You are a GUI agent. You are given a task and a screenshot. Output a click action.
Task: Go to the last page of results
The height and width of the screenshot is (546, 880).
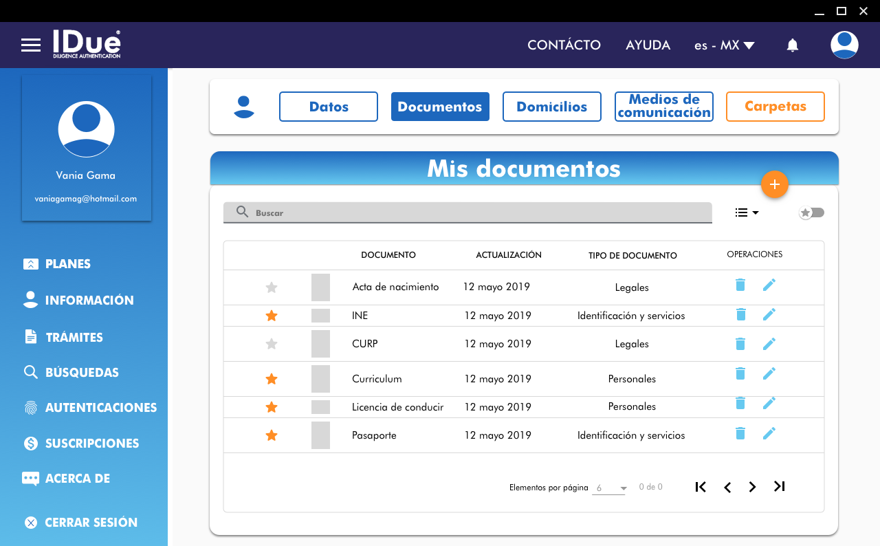click(779, 487)
